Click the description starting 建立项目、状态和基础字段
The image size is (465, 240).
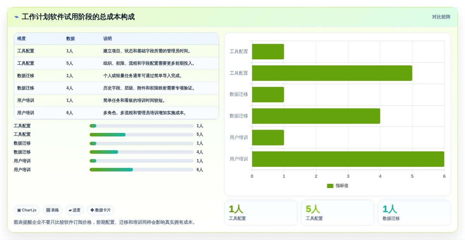147,51
